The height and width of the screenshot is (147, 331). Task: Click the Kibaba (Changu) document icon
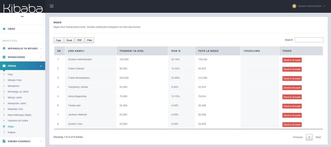click(4, 141)
